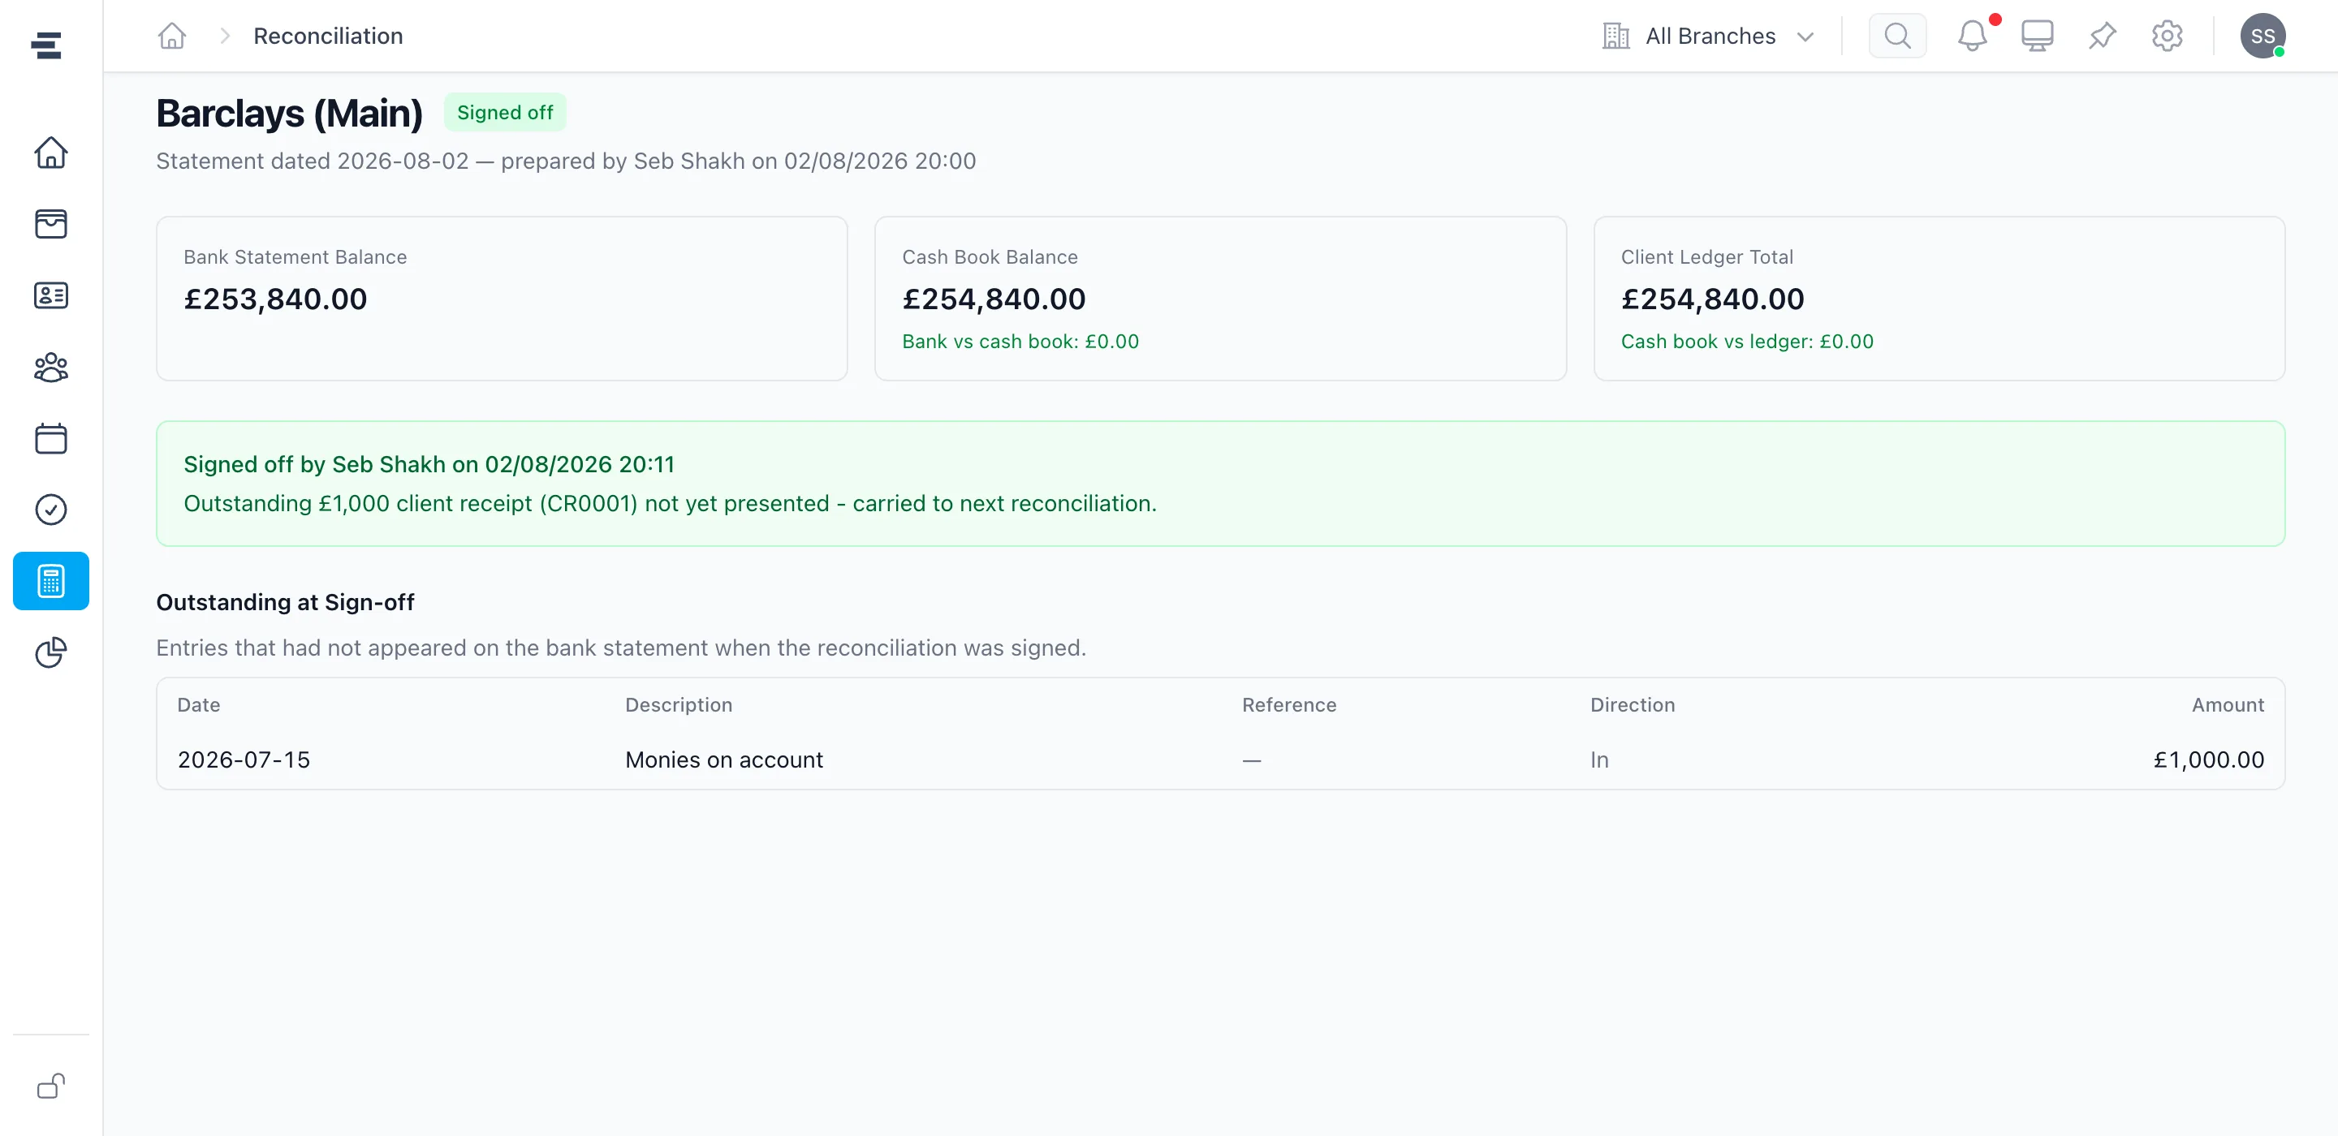Image resolution: width=2338 pixels, height=1136 pixels.
Task: Open the check-circle tasks icon in the sidebar
Action: point(51,509)
